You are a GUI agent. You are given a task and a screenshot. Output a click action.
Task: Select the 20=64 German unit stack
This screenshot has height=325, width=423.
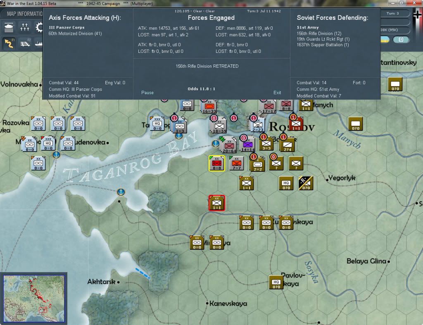coord(229,145)
